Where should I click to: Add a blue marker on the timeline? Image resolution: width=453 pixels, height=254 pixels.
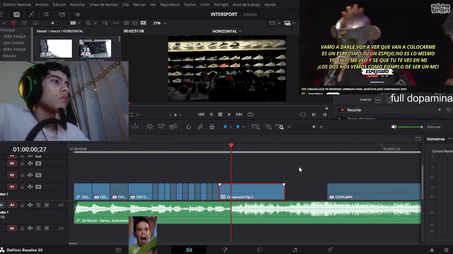(238, 127)
